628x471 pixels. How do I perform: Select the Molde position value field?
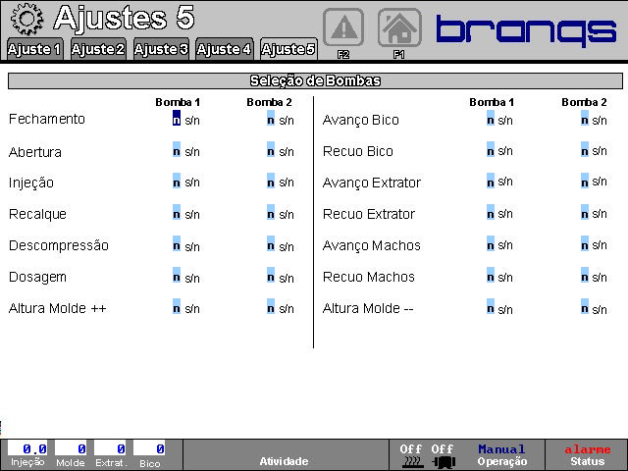coord(71,448)
